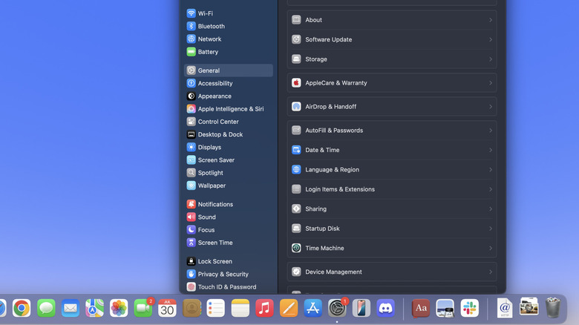The image size is (579, 325).
Task: Expand Date & Time via its chevron
Action: [491, 150]
